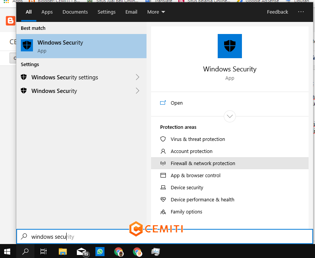This screenshot has width=315, height=258.
Task: Click the magnifier icon in the search box
Action: [x=24, y=236]
